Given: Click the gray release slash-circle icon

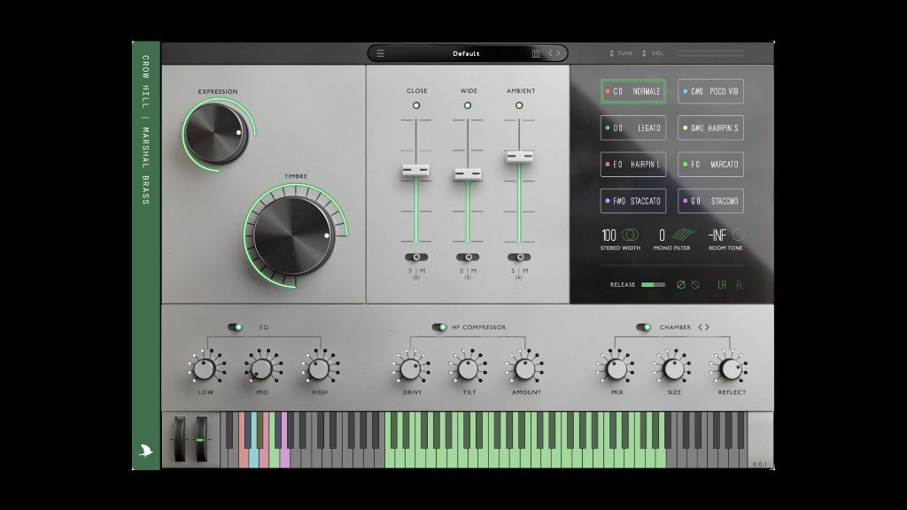Looking at the screenshot, I should click(x=695, y=284).
